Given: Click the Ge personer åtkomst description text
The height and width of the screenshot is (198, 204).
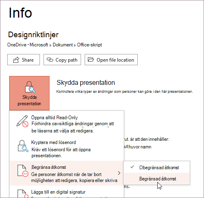Looking at the screenshot, I should [74, 177].
